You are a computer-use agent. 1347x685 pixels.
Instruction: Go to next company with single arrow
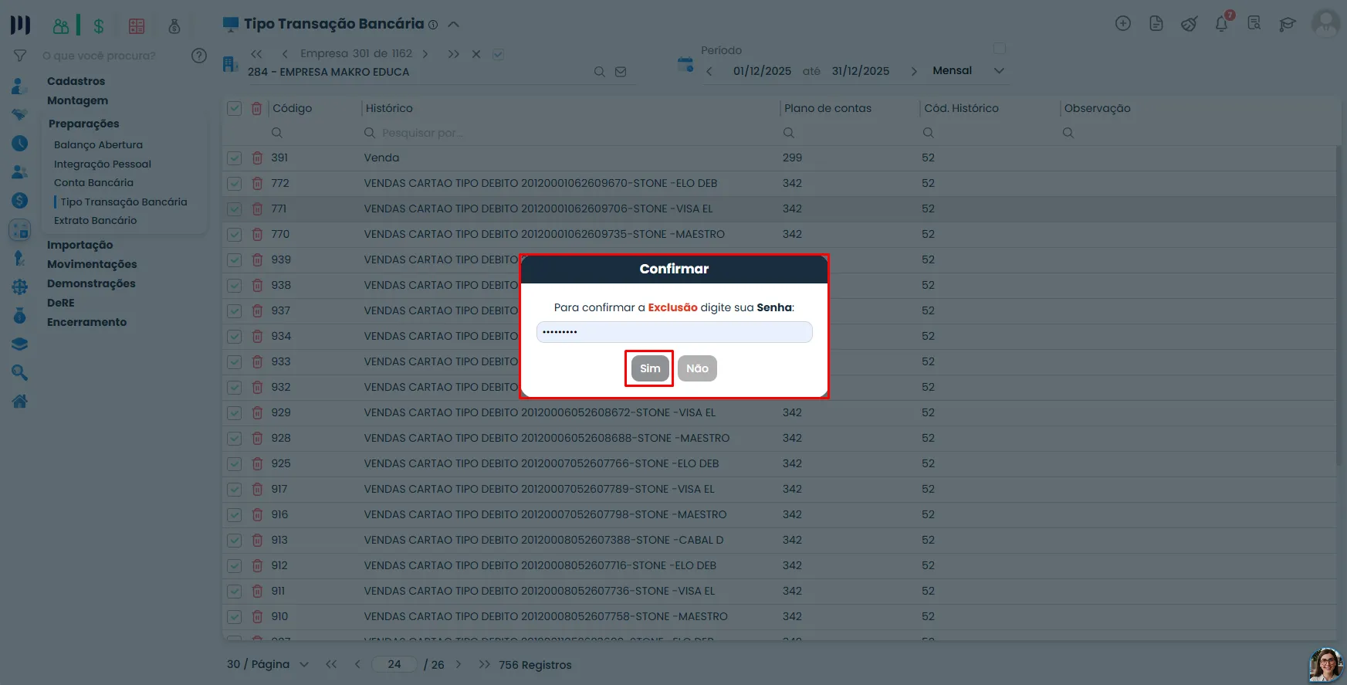pyautogui.click(x=425, y=54)
